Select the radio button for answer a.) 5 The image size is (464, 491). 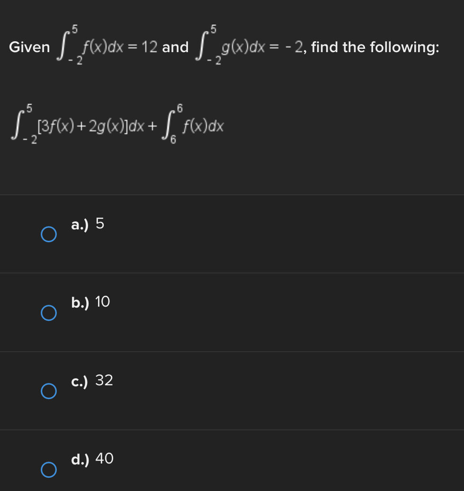pyautogui.click(x=48, y=234)
